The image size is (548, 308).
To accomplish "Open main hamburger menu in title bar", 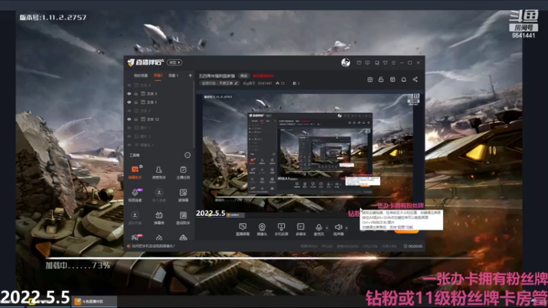I will (393, 63).
